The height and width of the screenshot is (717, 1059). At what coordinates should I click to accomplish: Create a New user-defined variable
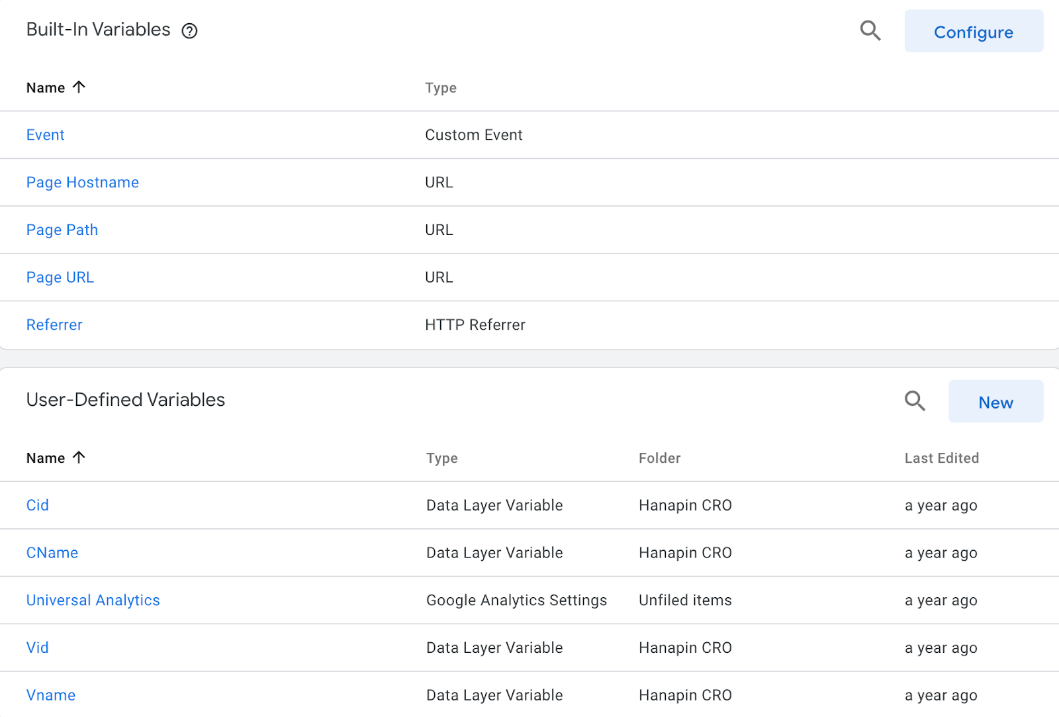click(x=995, y=402)
